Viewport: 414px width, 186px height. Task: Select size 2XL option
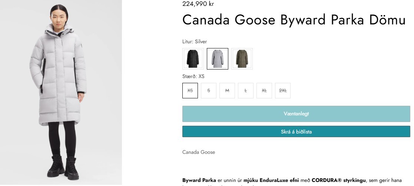[283, 91]
